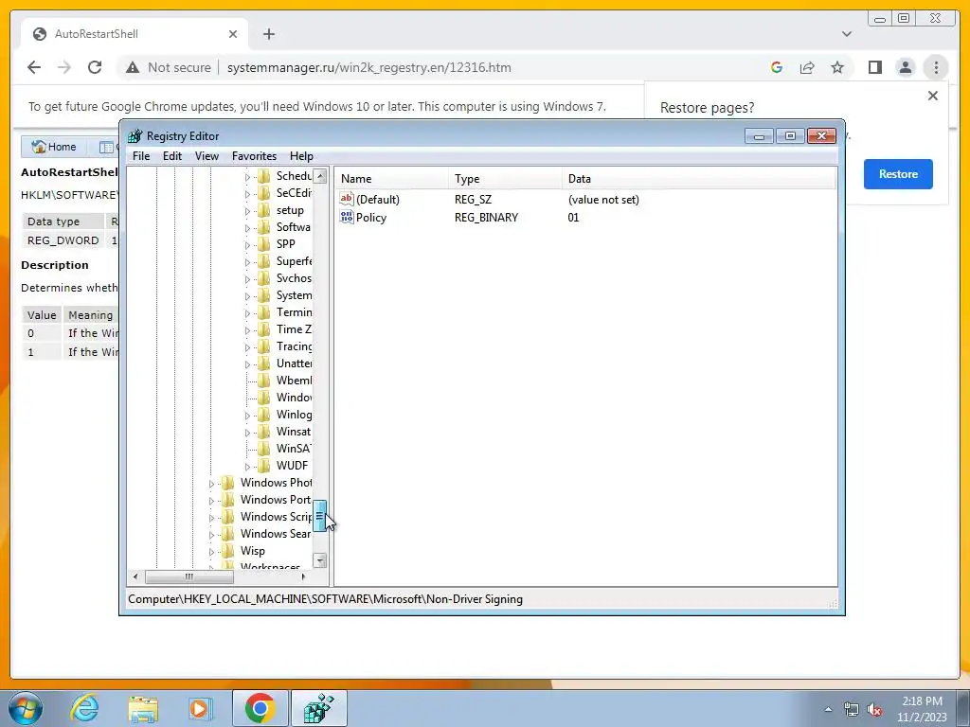
Task: Select the AutoRestartShell browser tab
Action: [135, 34]
